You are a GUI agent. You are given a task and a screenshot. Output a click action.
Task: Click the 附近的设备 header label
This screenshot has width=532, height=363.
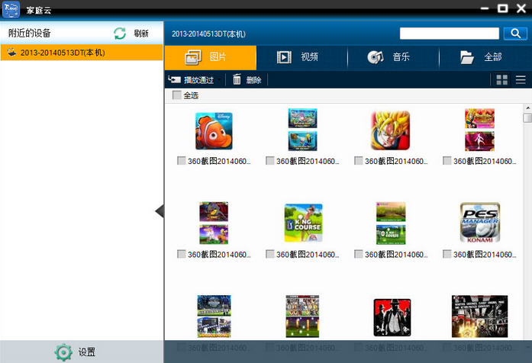(30, 33)
